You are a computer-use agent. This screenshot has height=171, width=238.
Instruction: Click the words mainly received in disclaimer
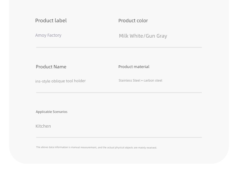147,148
